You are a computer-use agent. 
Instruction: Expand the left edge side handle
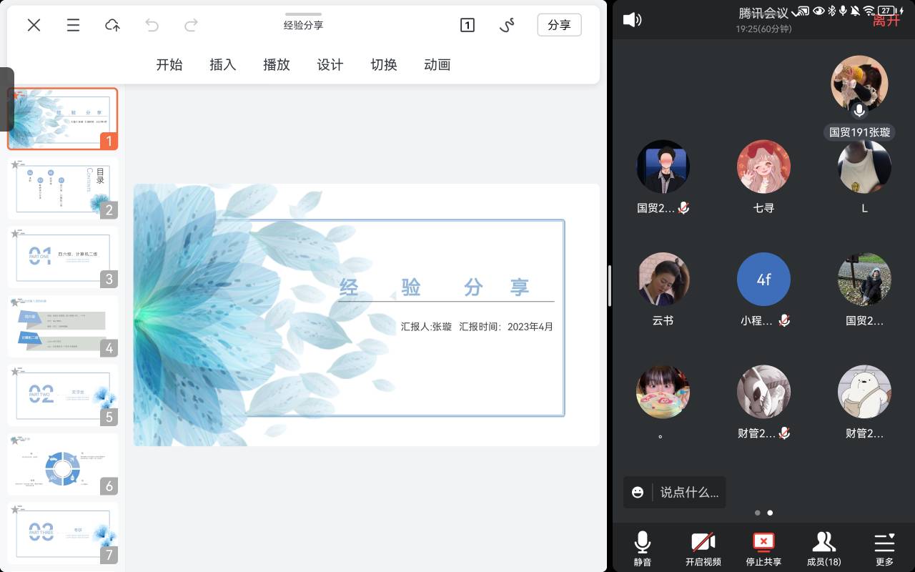[6, 99]
